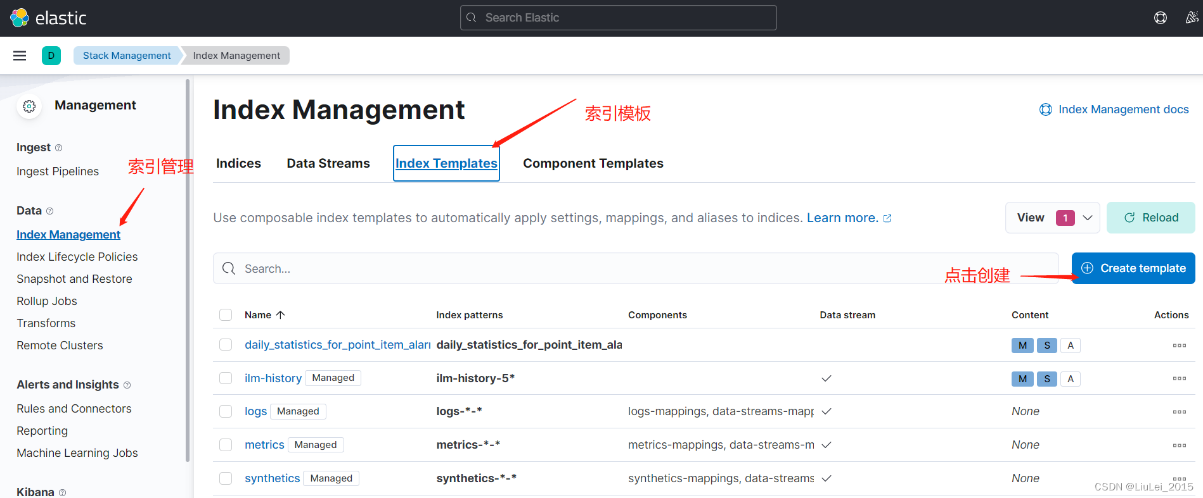The height and width of the screenshot is (498, 1203).
Task: Click the docs icon beside Index Management docs
Action: click(1046, 109)
